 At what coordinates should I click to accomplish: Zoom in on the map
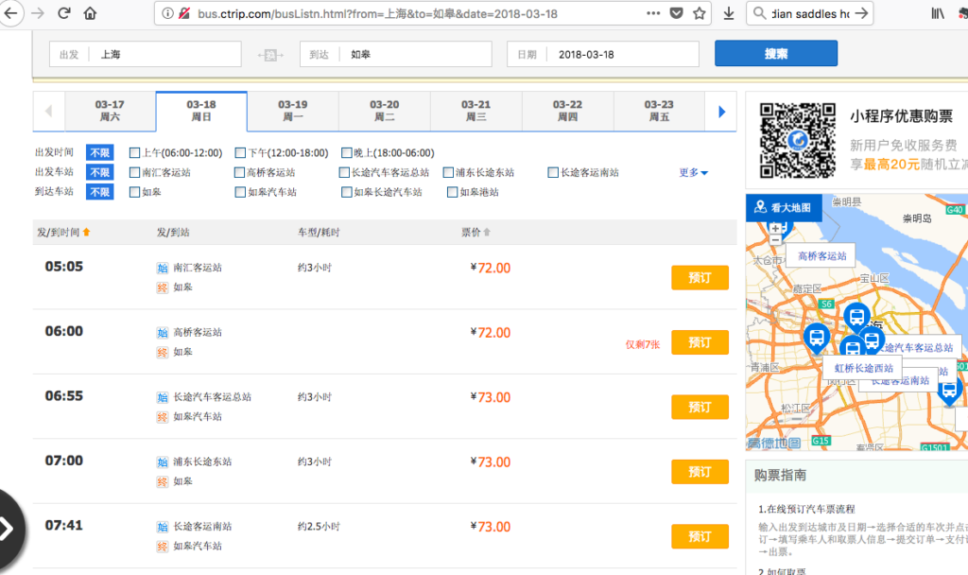(775, 229)
